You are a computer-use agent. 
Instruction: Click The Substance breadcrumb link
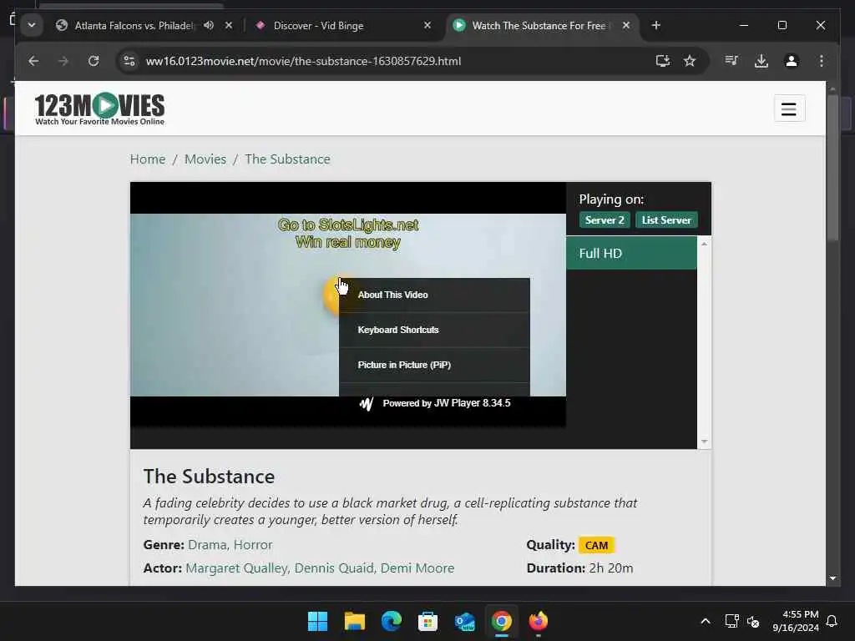287,159
